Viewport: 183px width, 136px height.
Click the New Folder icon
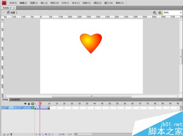8,134
